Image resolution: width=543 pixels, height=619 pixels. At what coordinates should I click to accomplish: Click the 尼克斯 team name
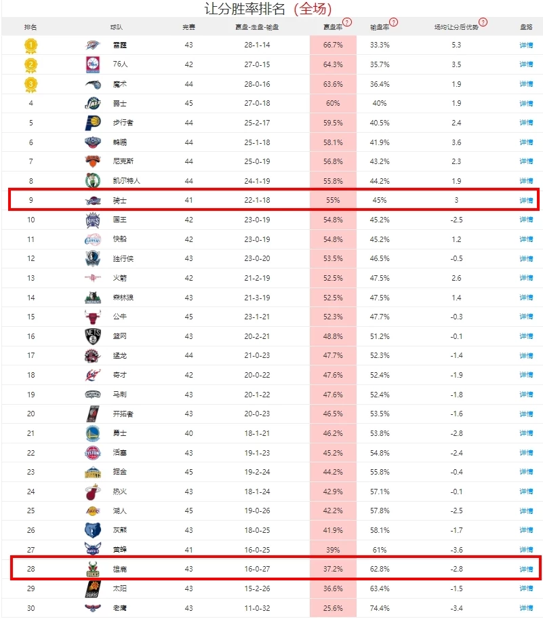click(123, 161)
